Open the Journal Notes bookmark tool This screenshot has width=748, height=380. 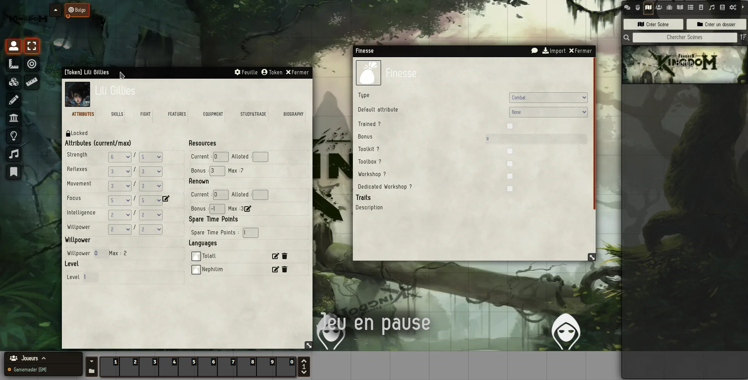[x=14, y=172]
